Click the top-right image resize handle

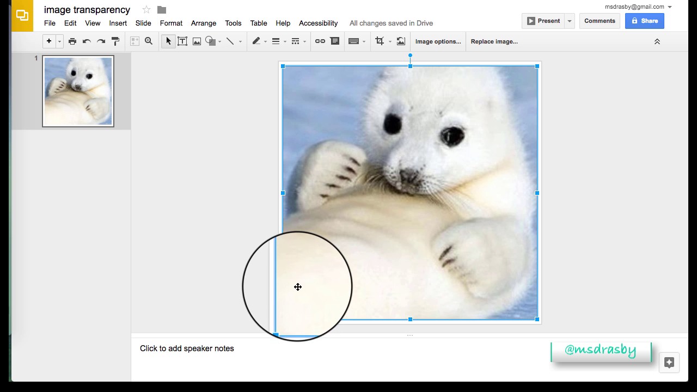pyautogui.click(x=537, y=66)
